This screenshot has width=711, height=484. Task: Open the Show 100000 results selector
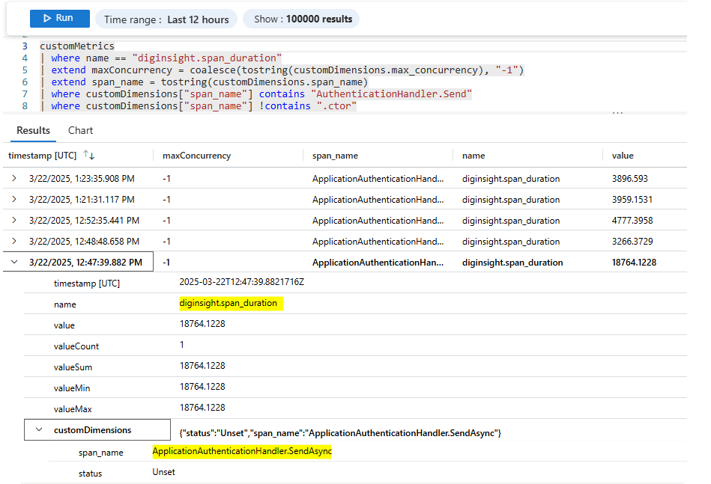click(x=301, y=19)
